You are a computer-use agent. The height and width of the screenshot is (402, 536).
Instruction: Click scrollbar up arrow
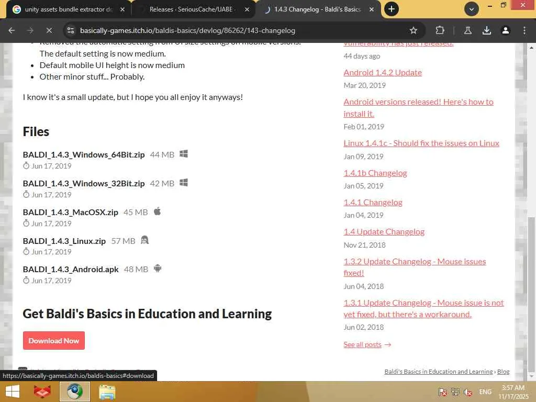[532, 48]
